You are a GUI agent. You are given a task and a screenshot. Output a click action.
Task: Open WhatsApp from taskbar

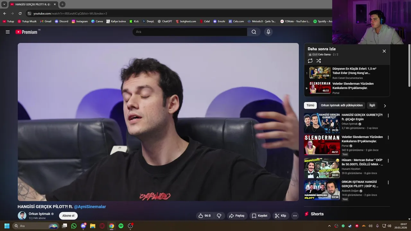pos(74,226)
